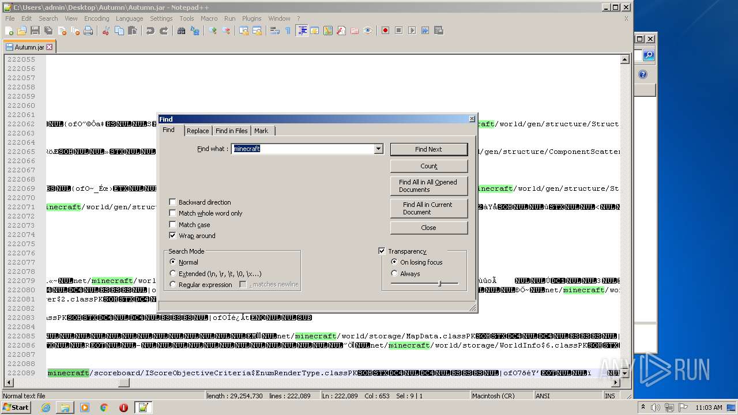Adjust the transparency slider handle
The image size is (738, 415).
click(x=439, y=283)
